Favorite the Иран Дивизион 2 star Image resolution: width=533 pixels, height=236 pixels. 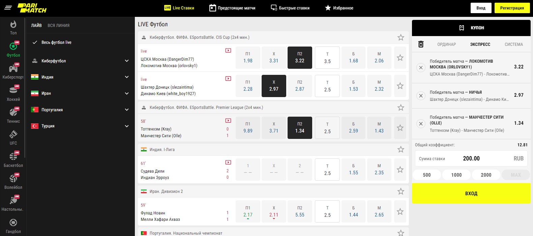click(x=401, y=191)
